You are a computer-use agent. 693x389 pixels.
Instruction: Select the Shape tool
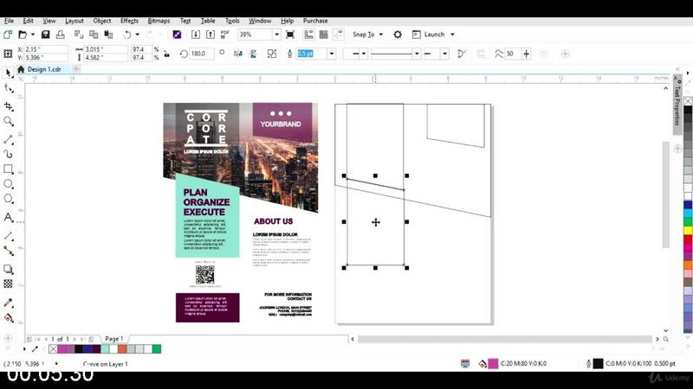8,89
